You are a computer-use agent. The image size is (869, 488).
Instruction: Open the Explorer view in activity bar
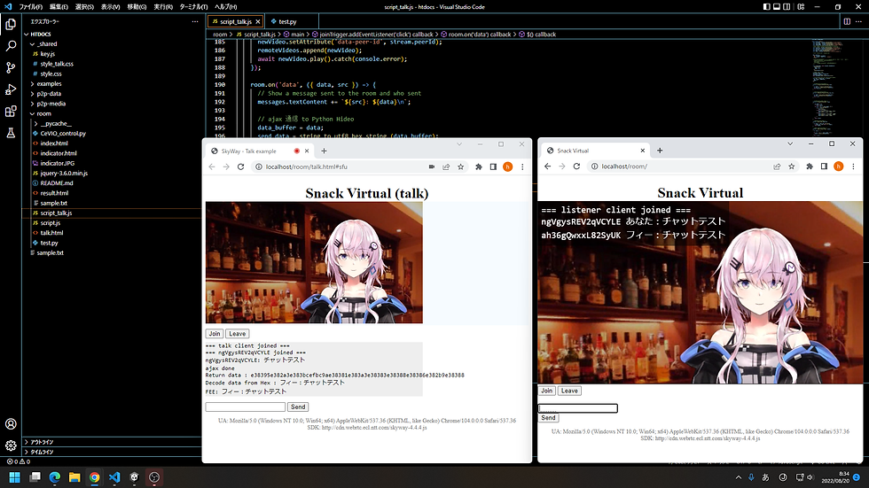click(x=11, y=24)
